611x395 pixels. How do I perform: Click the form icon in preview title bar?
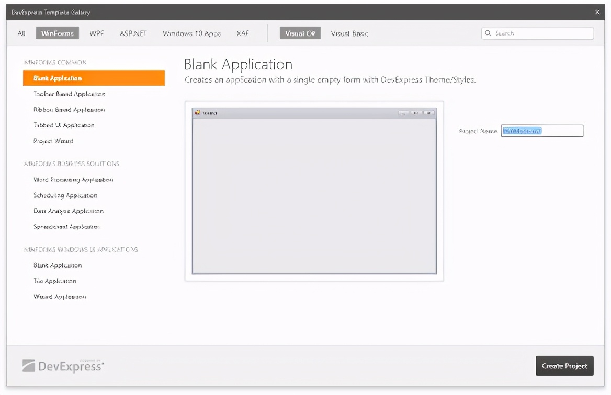click(x=198, y=113)
